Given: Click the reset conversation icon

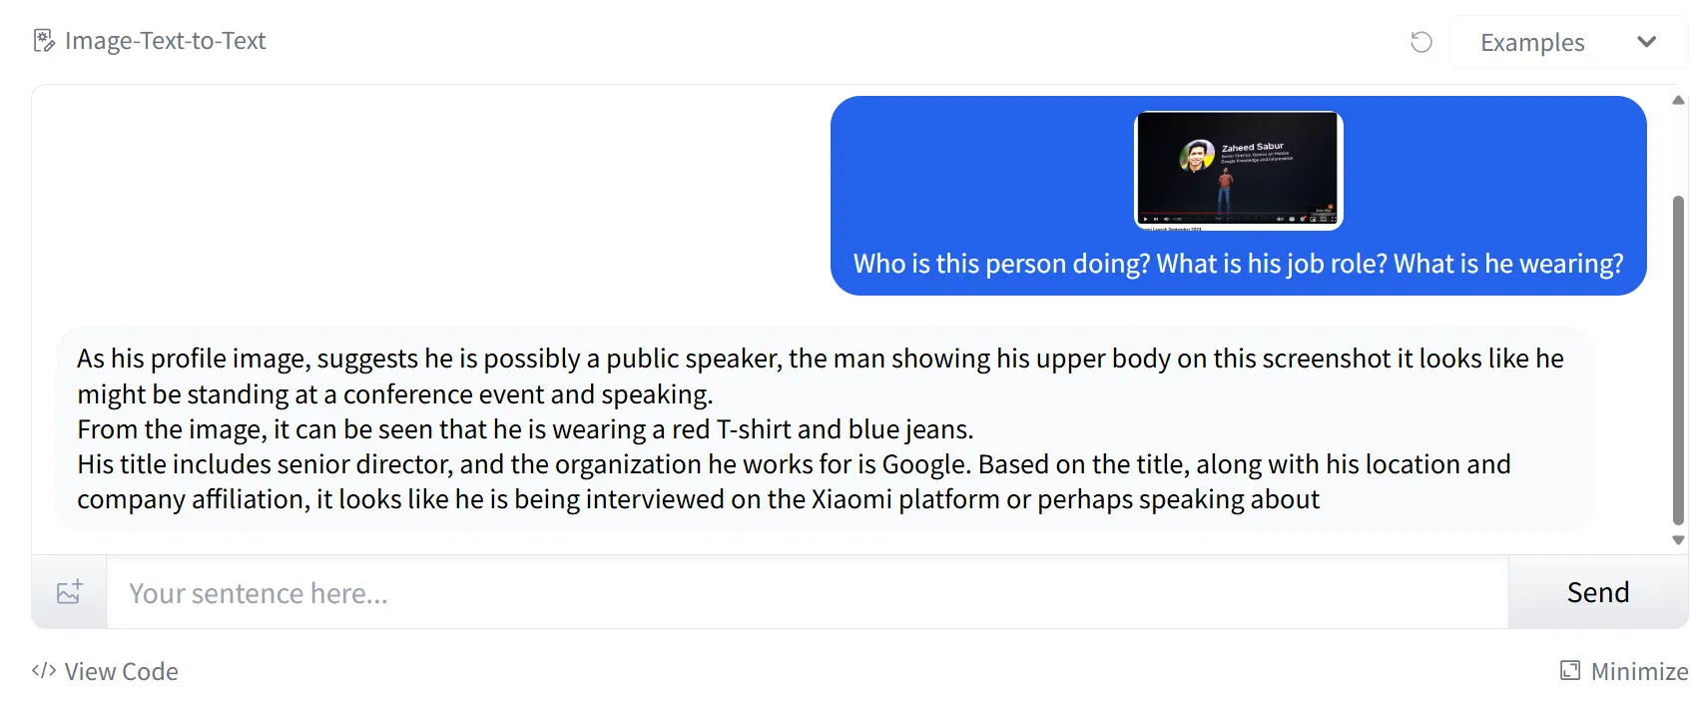Looking at the screenshot, I should click(1420, 42).
